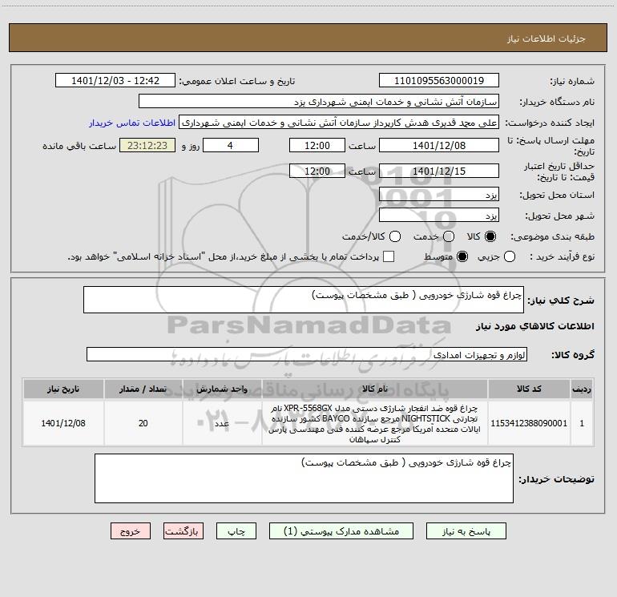Screen dimensions: 617x597
Task: Click the اطلاعات کالاهای مورد نیاز heading
Action: point(534,326)
